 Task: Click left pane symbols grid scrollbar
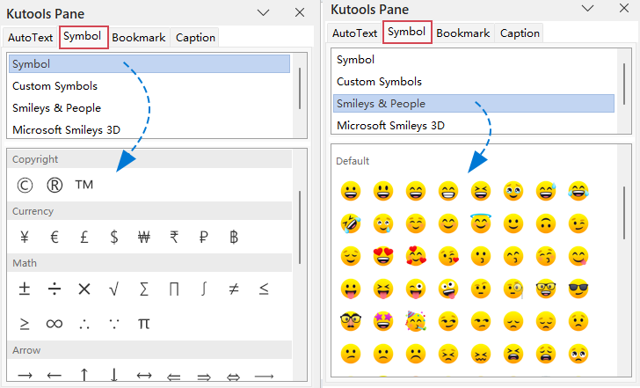pyautogui.click(x=300, y=227)
